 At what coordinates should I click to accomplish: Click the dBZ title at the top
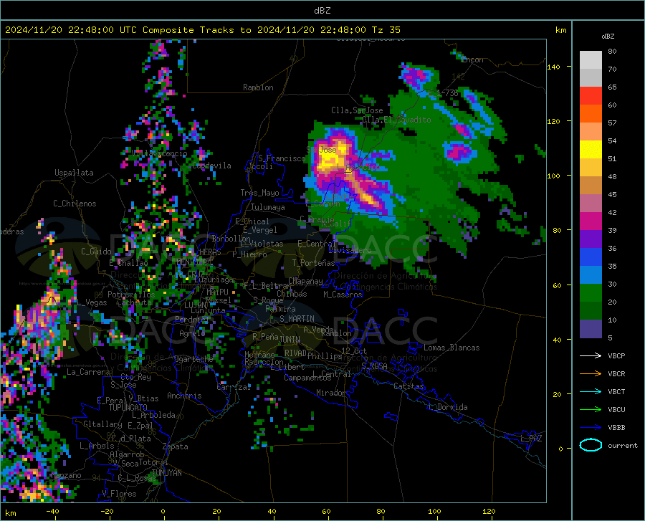point(322,11)
